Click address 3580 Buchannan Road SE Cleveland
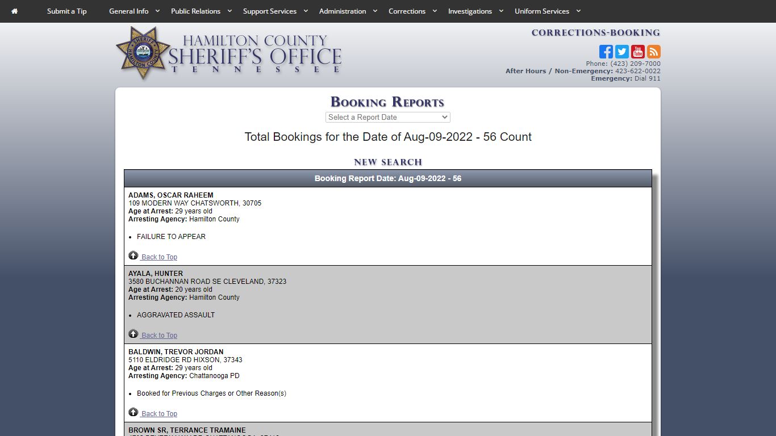 tap(207, 282)
